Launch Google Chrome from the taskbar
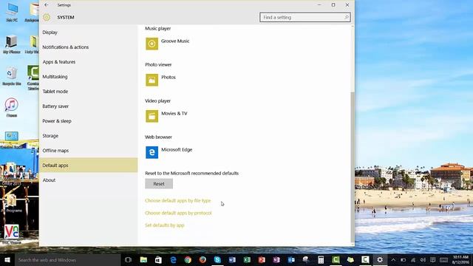Image resolution: width=473 pixels, height=266 pixels. point(188,259)
